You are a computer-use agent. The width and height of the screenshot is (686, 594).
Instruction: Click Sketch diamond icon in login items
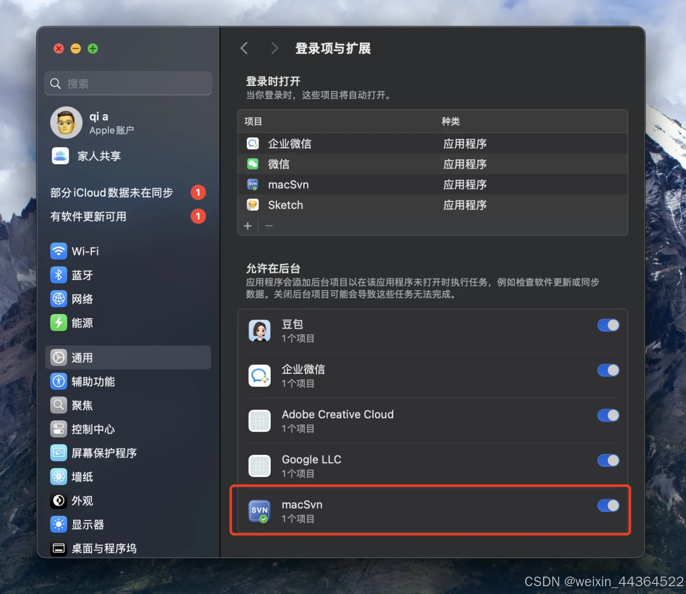coord(253,205)
